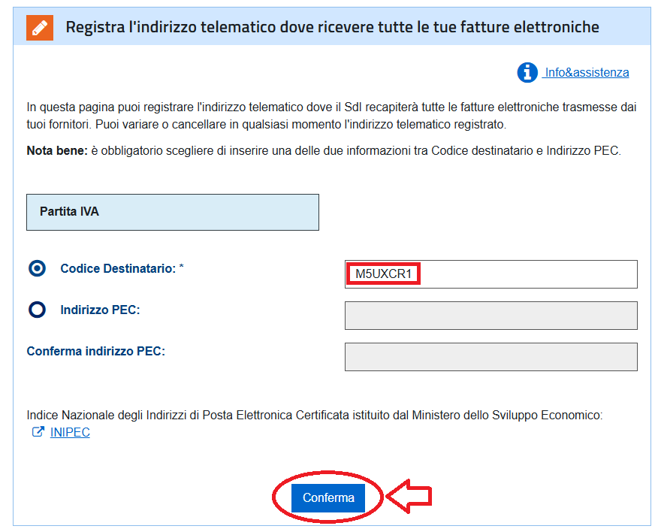655x532 pixels.
Task: Select the Indirizzo PEC radio button
Action: point(37,310)
